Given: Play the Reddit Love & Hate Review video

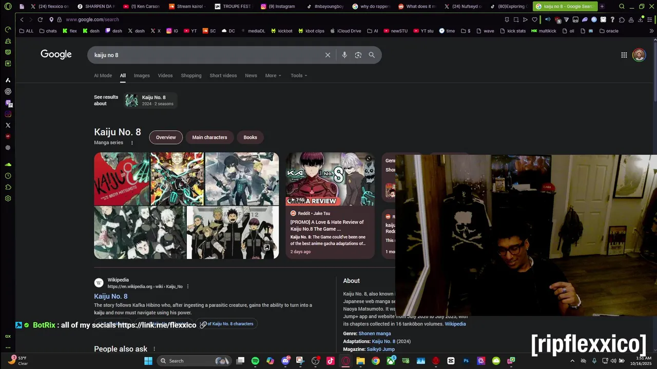Looking at the screenshot, I should [x=330, y=179].
